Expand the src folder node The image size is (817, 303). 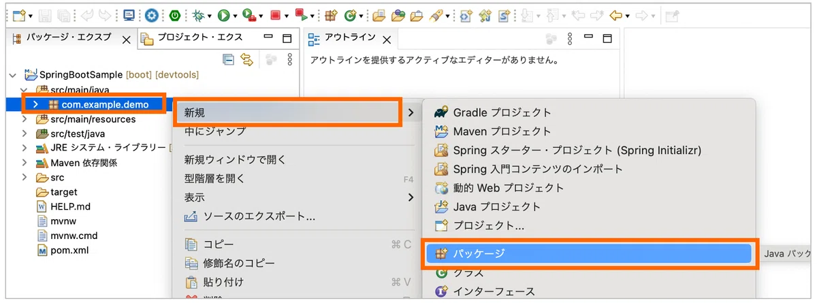[x=25, y=177]
